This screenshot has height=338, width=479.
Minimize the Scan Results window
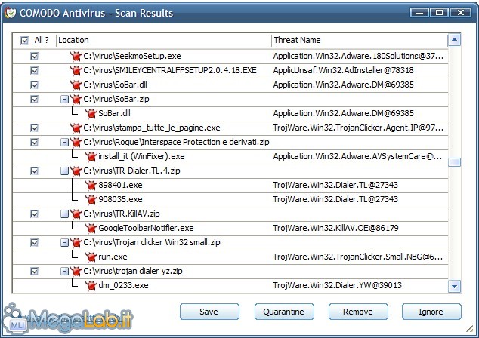coord(420,13)
